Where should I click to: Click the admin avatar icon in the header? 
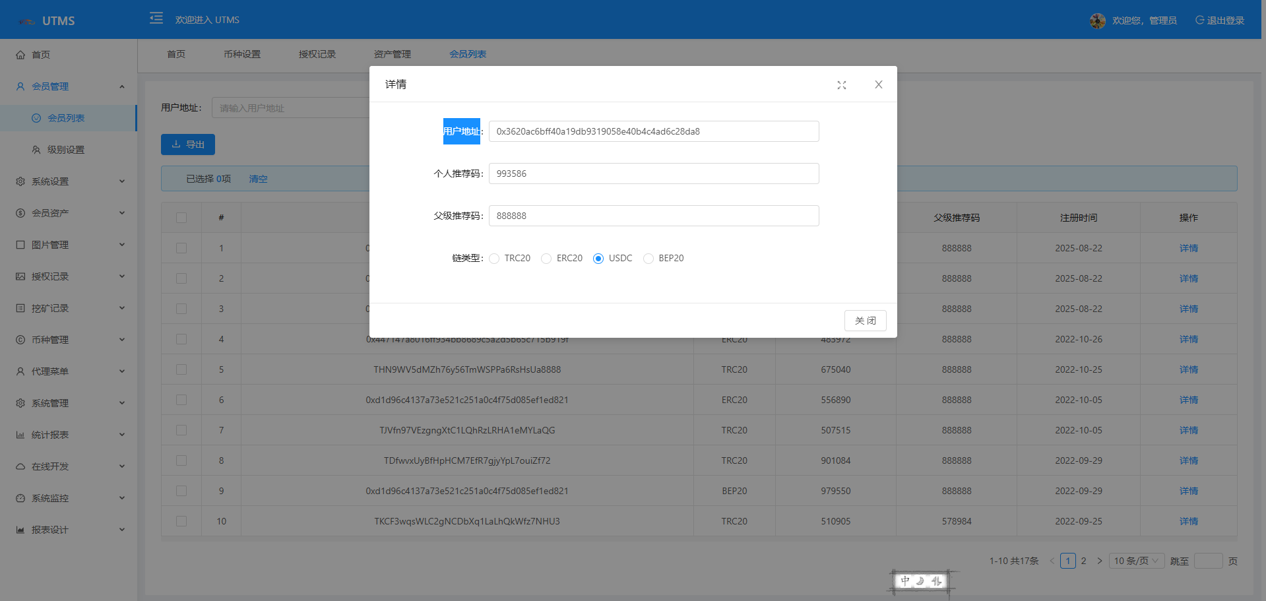[1097, 21]
